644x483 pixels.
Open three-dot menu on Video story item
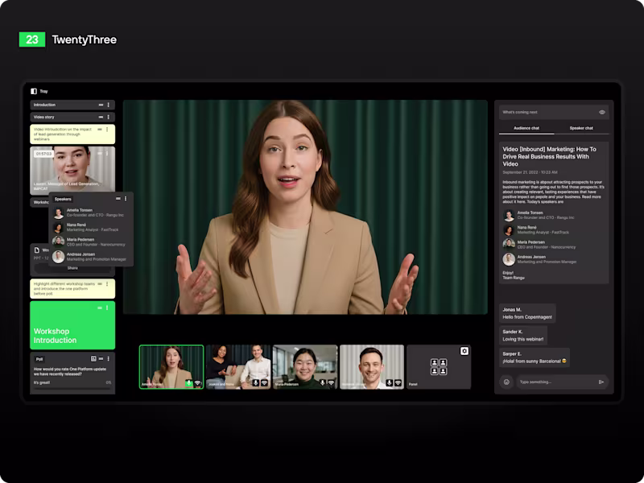point(109,117)
